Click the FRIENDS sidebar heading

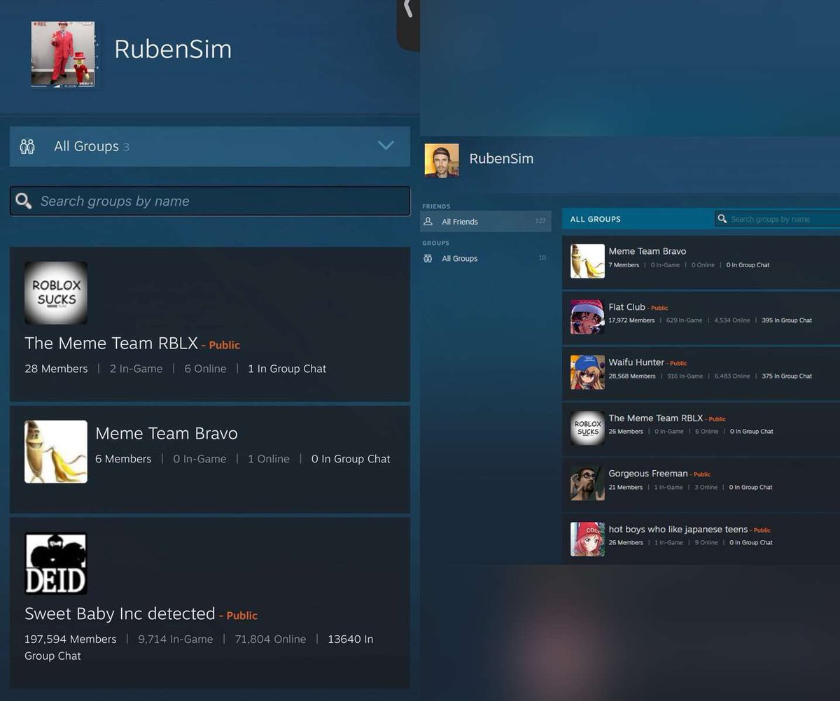click(436, 206)
